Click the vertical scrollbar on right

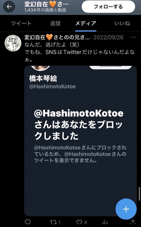(139, 194)
